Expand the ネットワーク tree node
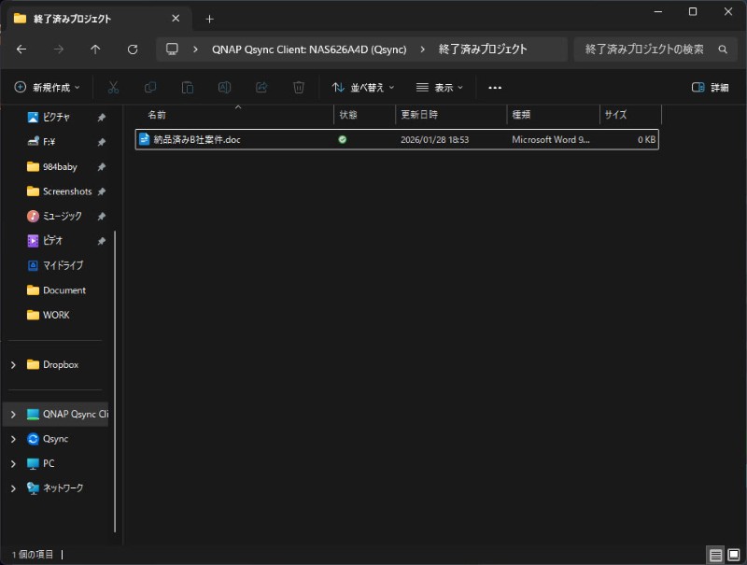 [13, 488]
